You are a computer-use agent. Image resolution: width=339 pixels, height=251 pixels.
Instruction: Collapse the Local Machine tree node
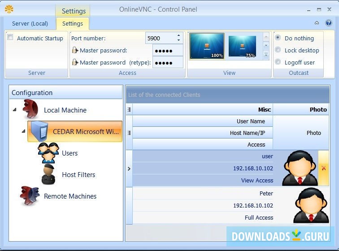(x=14, y=110)
